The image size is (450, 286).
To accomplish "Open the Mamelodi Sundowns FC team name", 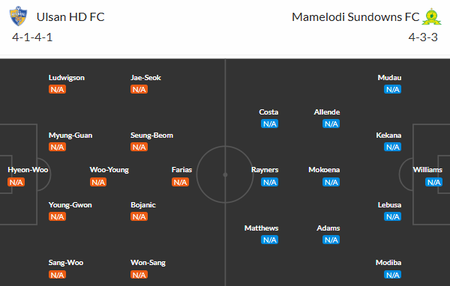I will (355, 17).
